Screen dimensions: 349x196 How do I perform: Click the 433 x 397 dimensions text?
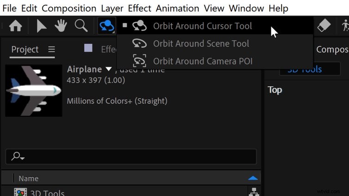(x=96, y=80)
